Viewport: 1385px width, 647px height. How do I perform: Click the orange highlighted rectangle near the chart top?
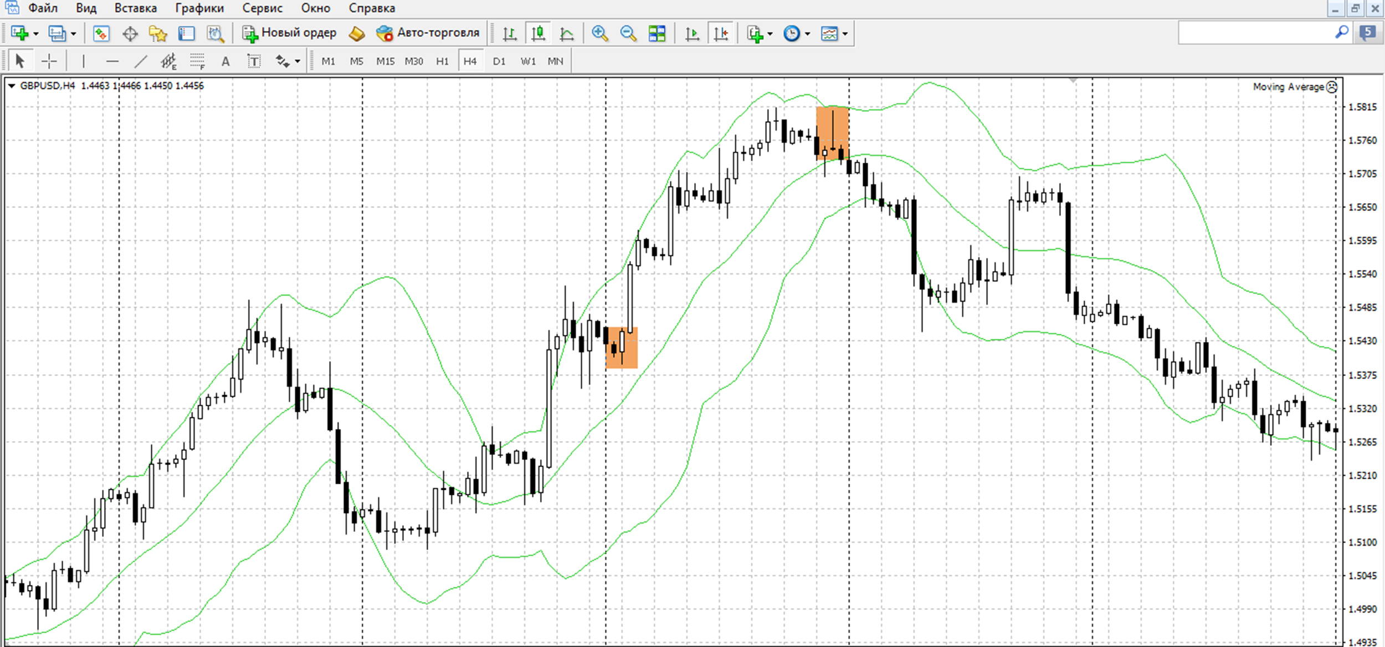[x=832, y=133]
